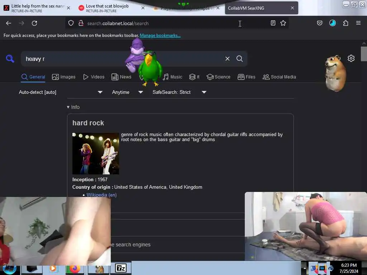Click the "Country of origin" line
The image size is (367, 275).
click(x=137, y=187)
